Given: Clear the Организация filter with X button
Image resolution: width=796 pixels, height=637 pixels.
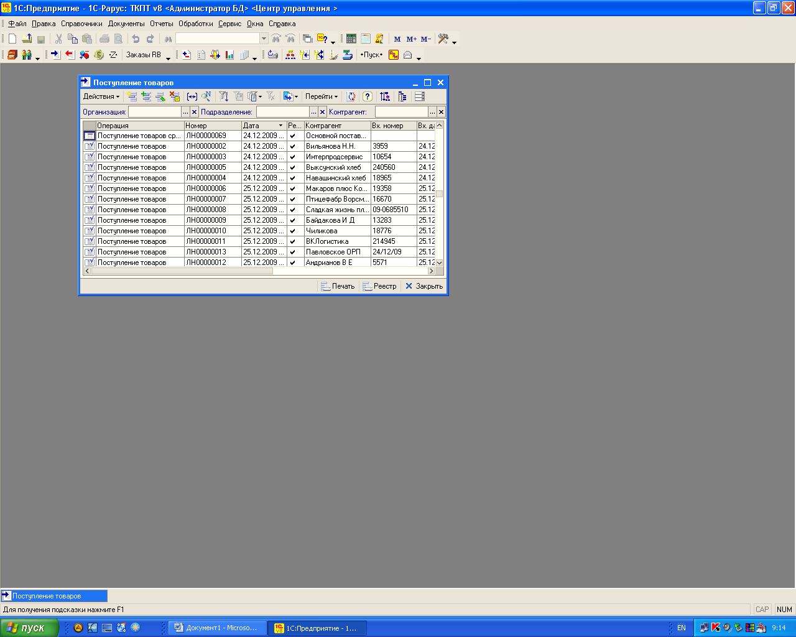Looking at the screenshot, I should pyautogui.click(x=195, y=112).
